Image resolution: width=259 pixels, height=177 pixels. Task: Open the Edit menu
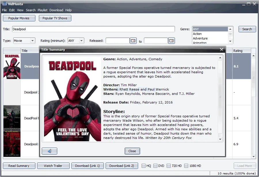click(x=12, y=10)
